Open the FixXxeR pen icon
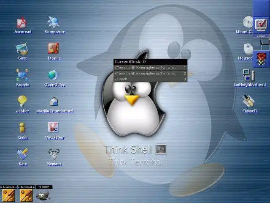This screenshot has height=203, width=270. point(248,101)
